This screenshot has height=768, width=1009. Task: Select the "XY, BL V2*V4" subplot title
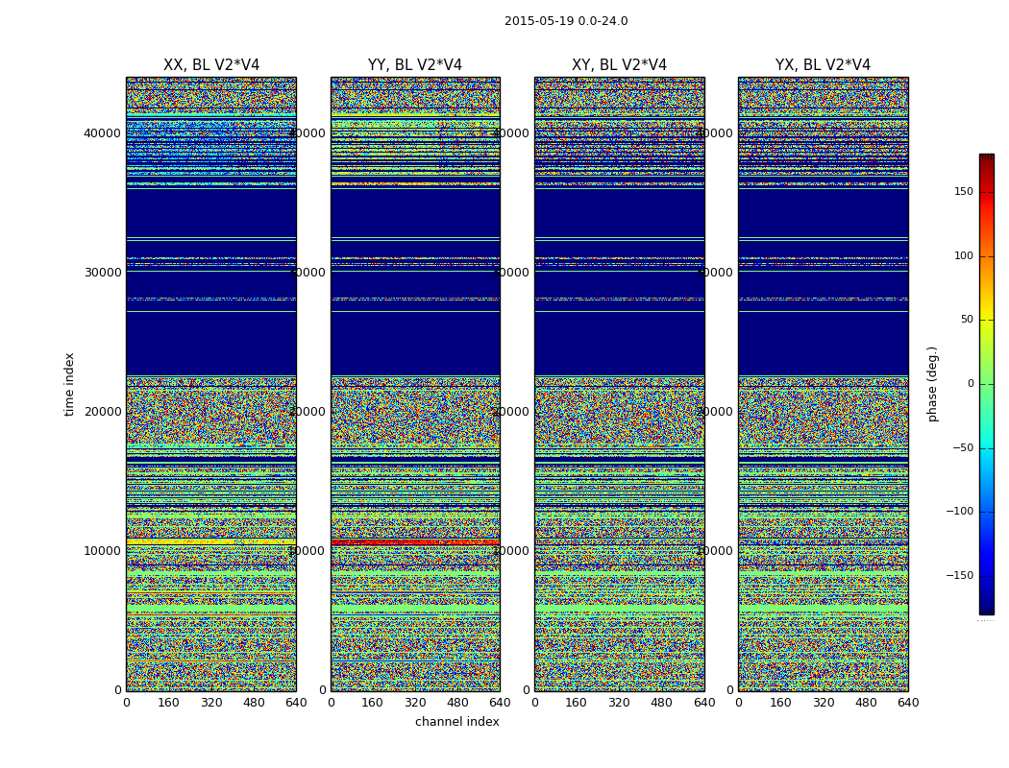619,65
